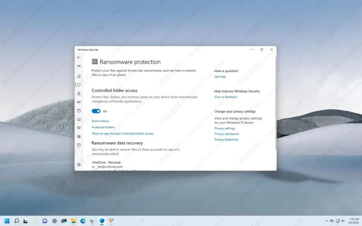Open Device security icon in sidebar
Screen dimensions: 362x226
click(x=79, y=119)
